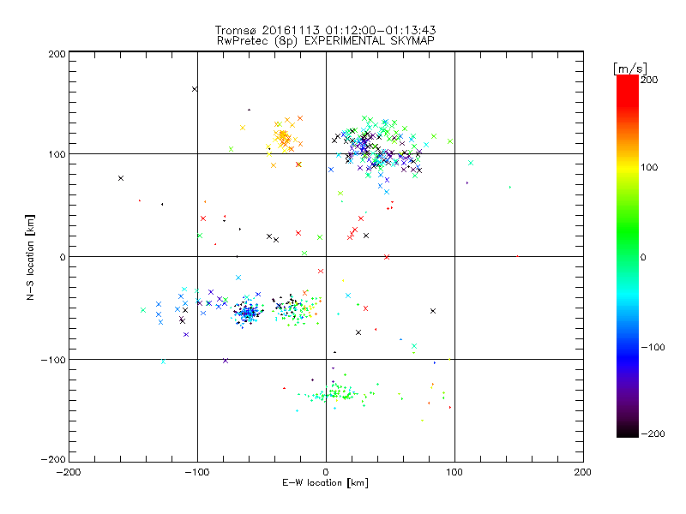Click the plot title 'Tromsø 20161113 01:12:00-01:13:43'

325,30
